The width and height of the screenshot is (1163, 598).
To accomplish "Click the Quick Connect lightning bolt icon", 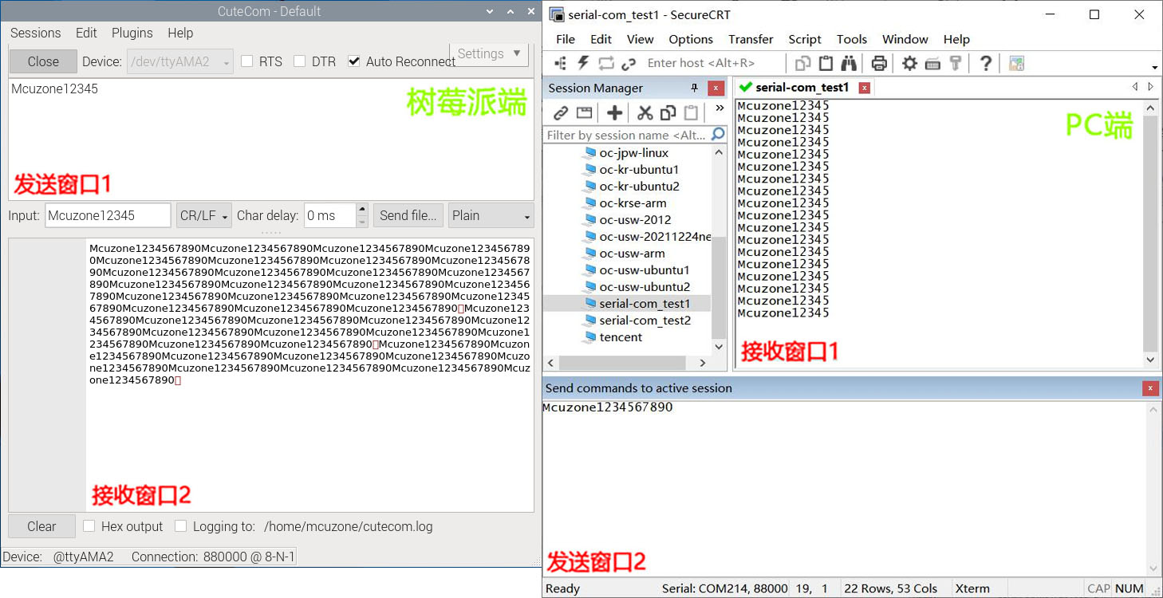I will tap(583, 63).
